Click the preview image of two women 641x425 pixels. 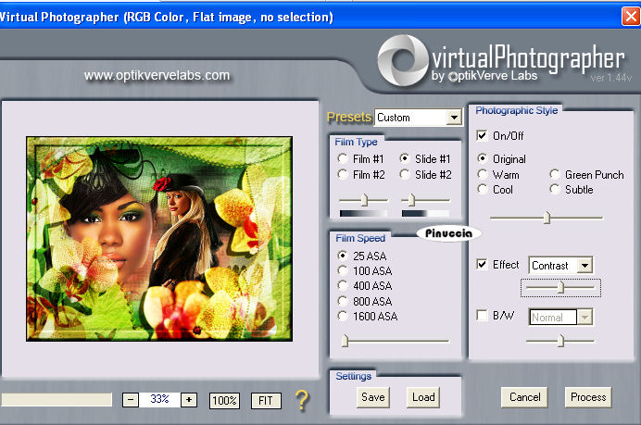(x=159, y=239)
